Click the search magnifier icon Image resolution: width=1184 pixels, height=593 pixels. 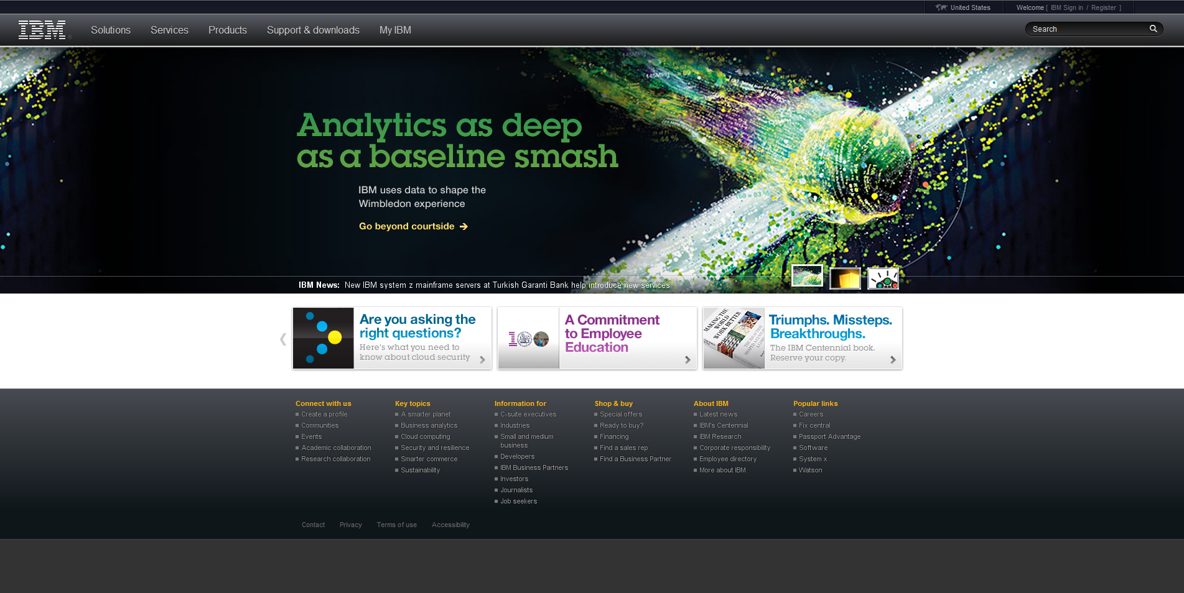[1153, 29]
